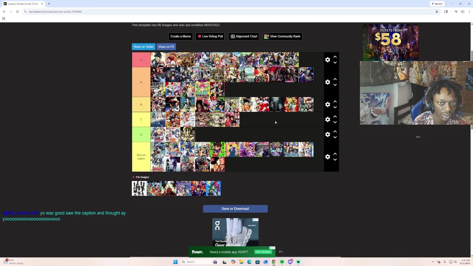Move D tier row down with arrow
The image size is (473, 266).
click(335, 137)
